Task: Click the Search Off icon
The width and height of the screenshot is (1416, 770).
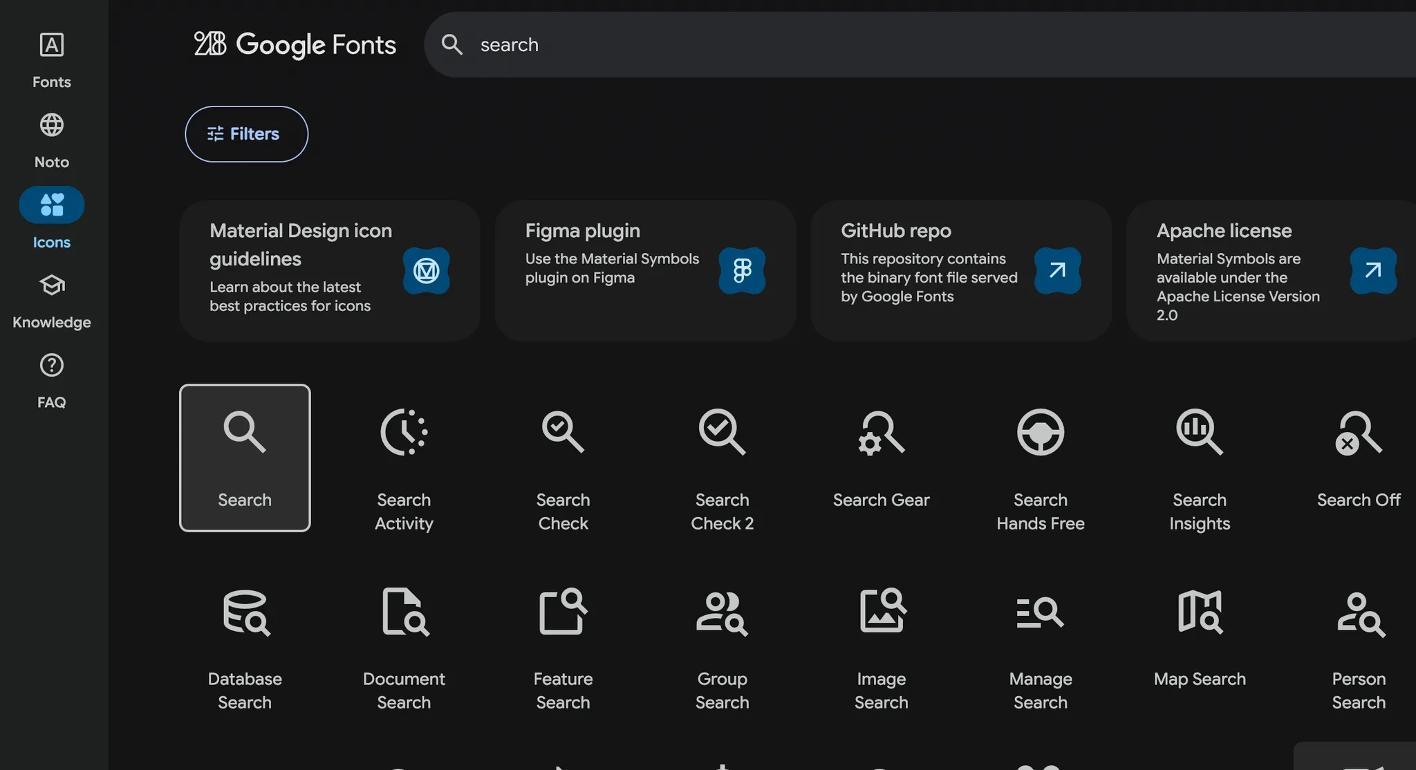Action: [1358, 458]
